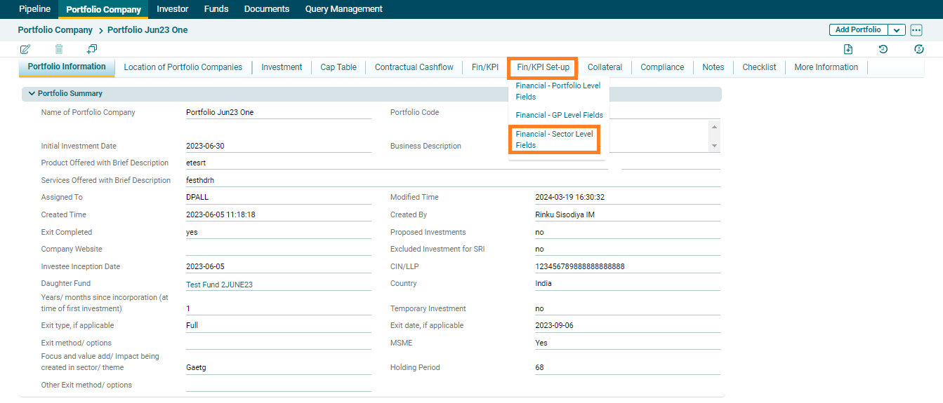This screenshot has height=403, width=943.
Task: Click the delete trash icon
Action: [59, 49]
